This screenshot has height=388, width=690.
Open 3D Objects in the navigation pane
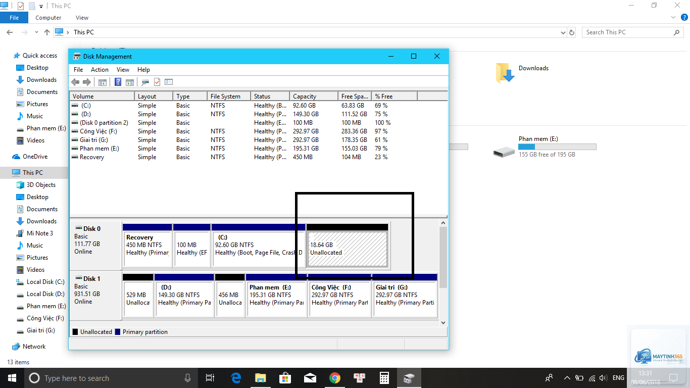41,185
